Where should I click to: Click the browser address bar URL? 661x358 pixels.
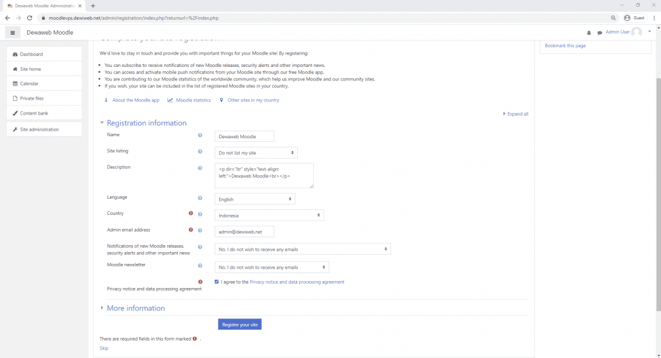pyautogui.click(x=133, y=18)
